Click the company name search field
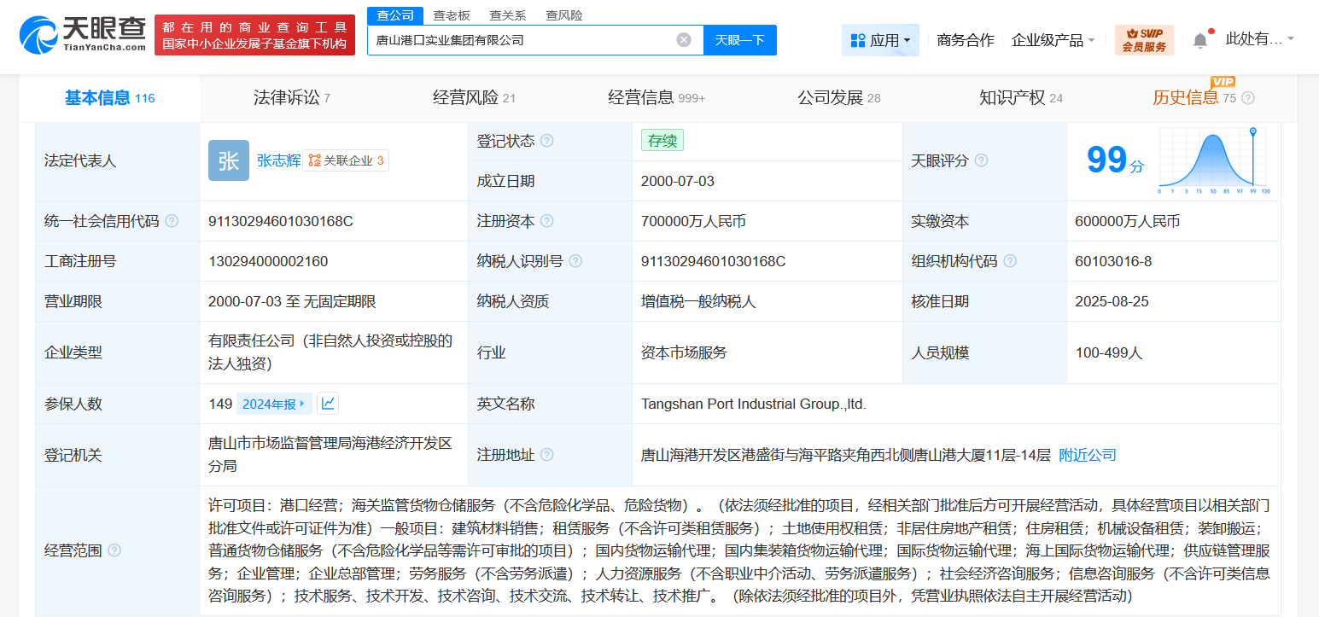The image size is (1319, 617). (x=521, y=40)
